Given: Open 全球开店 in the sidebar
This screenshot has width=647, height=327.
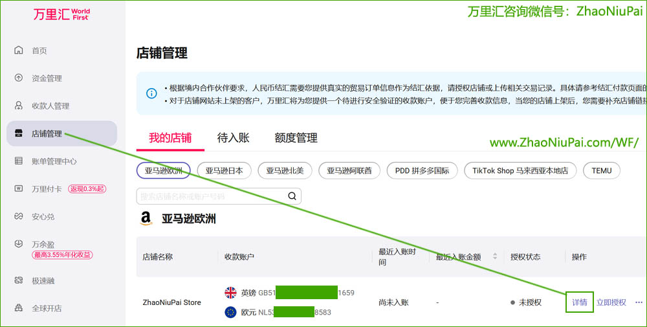Looking at the screenshot, I should tap(47, 309).
